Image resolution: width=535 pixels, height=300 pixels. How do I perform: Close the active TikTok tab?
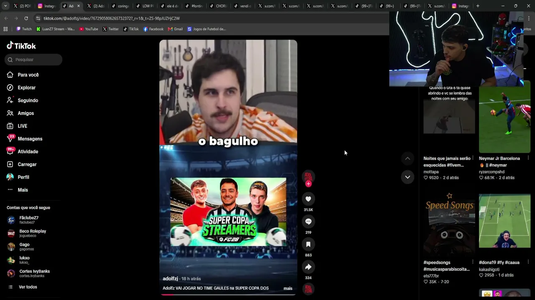point(78,6)
